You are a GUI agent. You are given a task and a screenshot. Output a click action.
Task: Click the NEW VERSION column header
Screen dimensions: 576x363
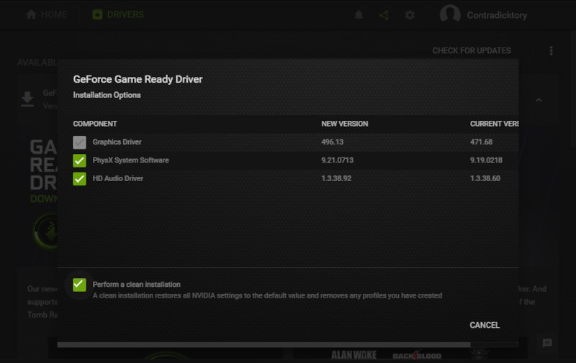pyautogui.click(x=344, y=124)
